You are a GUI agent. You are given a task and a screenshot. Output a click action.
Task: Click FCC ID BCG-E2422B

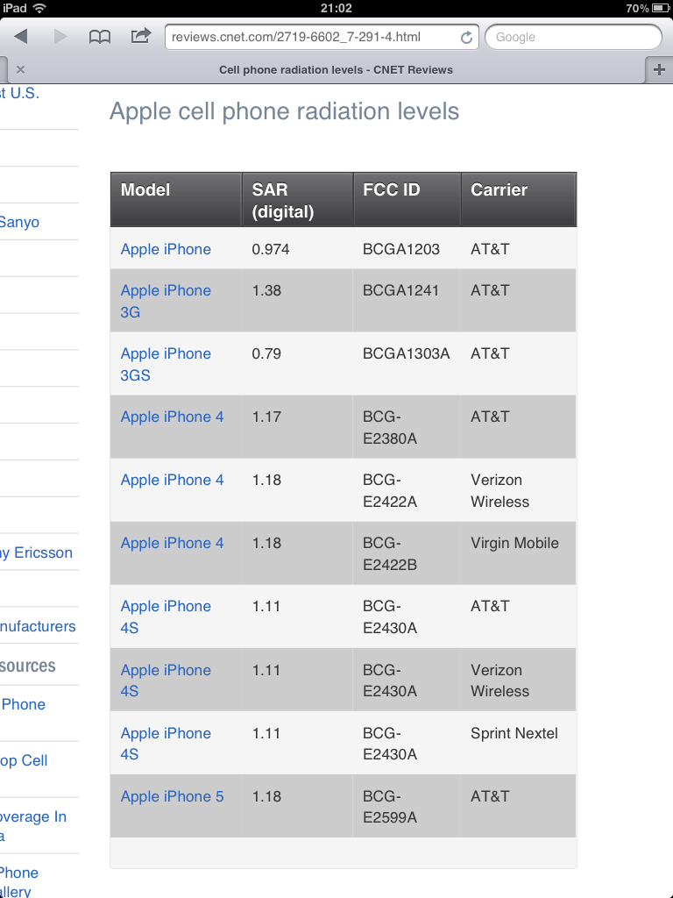tap(390, 554)
